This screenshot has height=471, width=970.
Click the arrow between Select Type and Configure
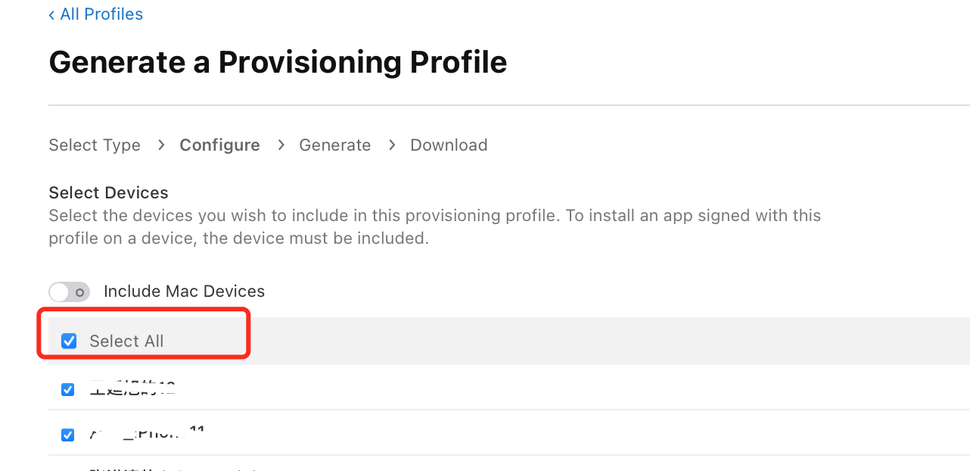click(x=160, y=145)
